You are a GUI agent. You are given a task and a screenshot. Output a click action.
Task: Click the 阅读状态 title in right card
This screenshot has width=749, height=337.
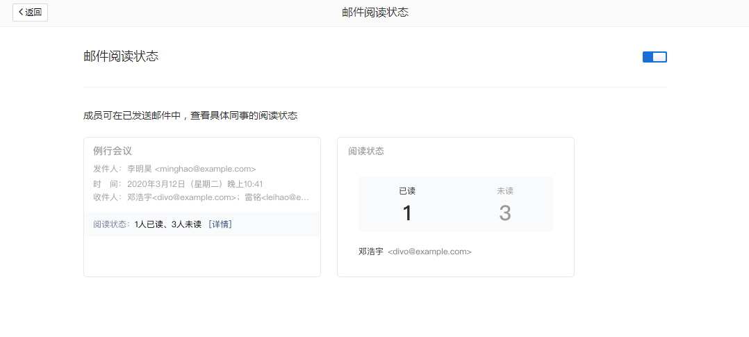(x=366, y=151)
